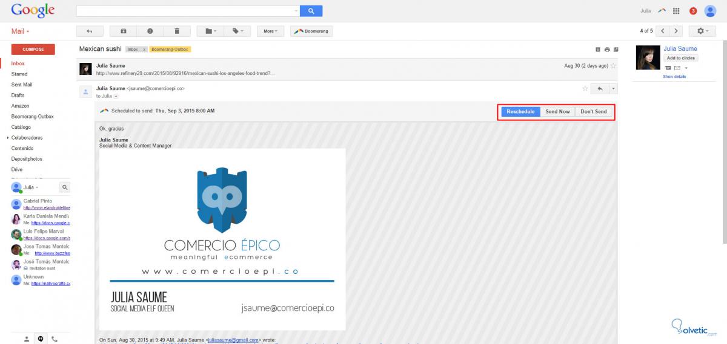Image resolution: width=727 pixels, height=344 pixels.
Task: Expand the collapsed Aug 30 message
Action: click(348, 68)
